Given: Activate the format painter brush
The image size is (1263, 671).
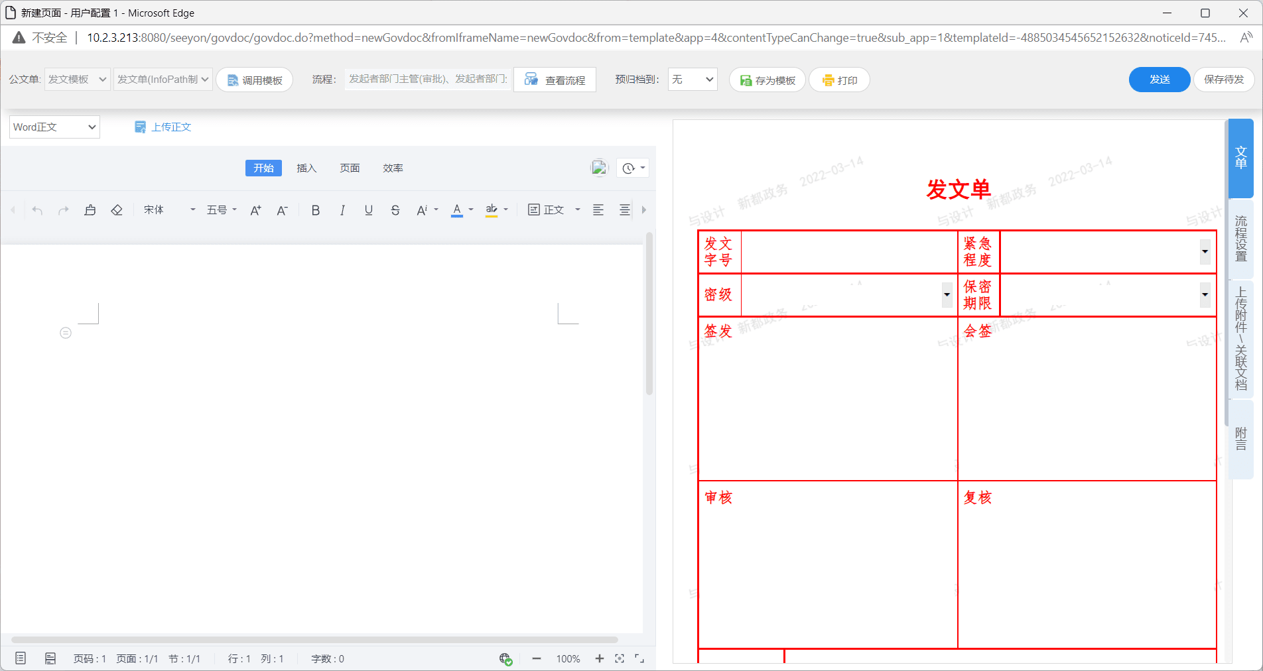Looking at the screenshot, I should 90,210.
